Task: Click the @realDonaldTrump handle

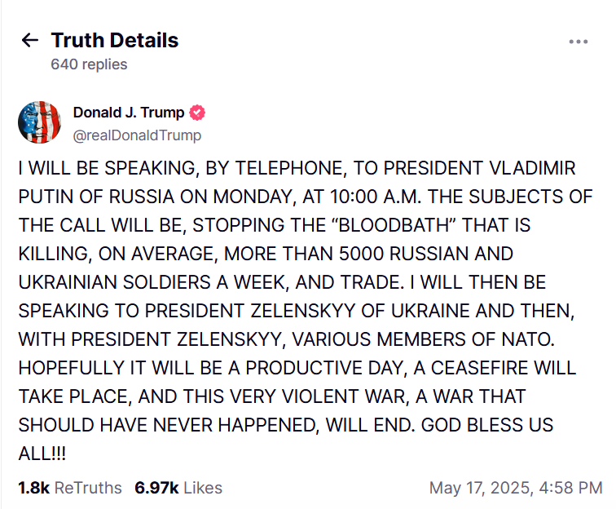Action: (137, 135)
